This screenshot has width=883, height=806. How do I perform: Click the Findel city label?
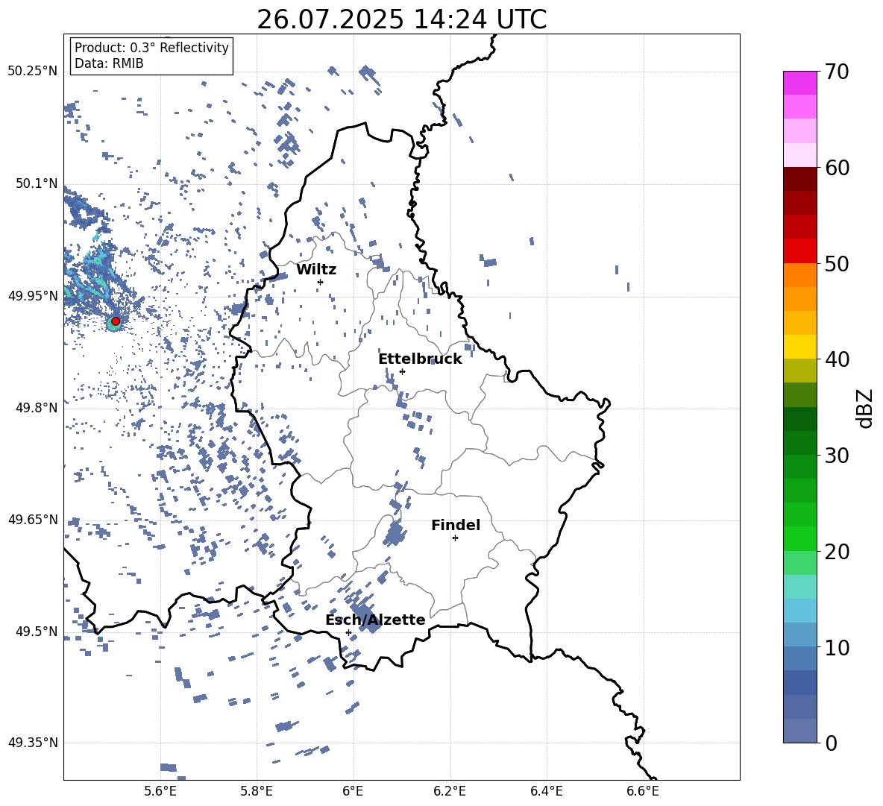point(456,525)
